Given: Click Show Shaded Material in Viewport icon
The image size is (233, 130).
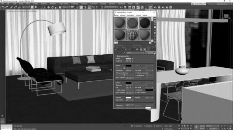Looking at the screenshot, I should point(145,50).
